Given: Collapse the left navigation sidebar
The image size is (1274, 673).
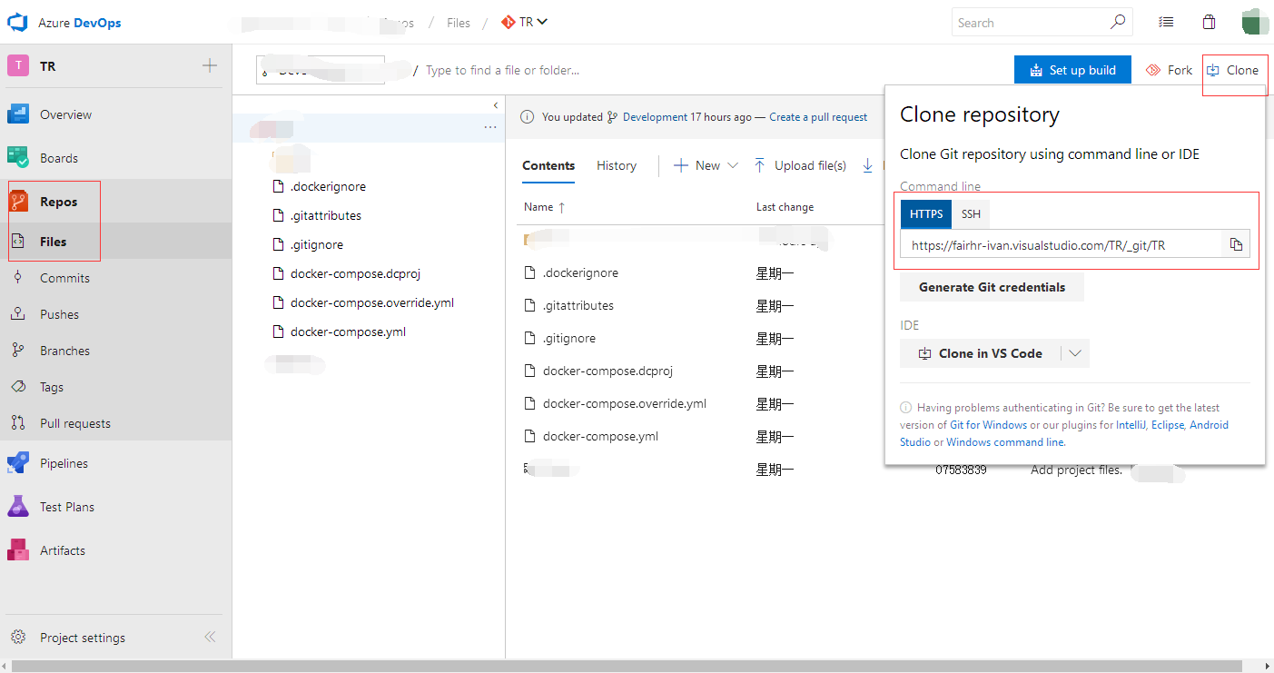Looking at the screenshot, I should click(x=210, y=637).
